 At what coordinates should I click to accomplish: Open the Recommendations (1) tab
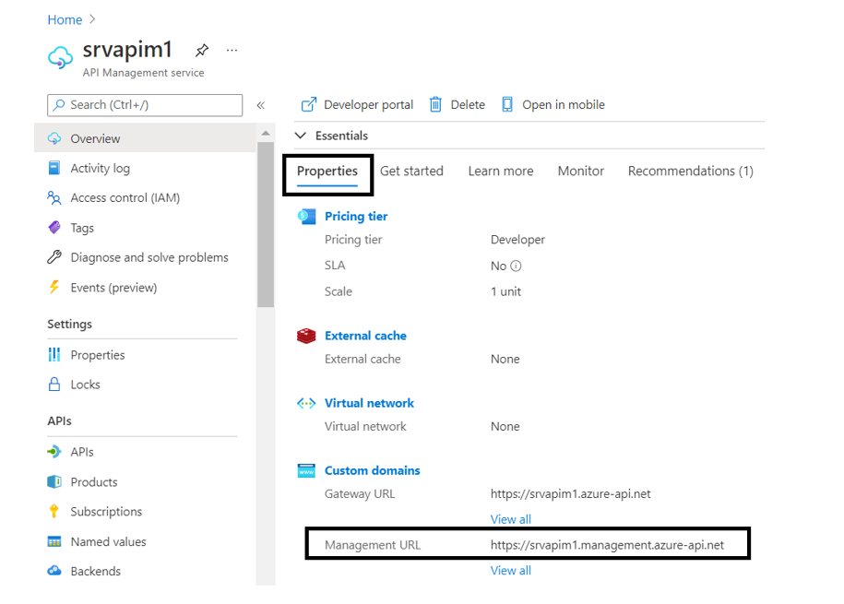pos(691,172)
